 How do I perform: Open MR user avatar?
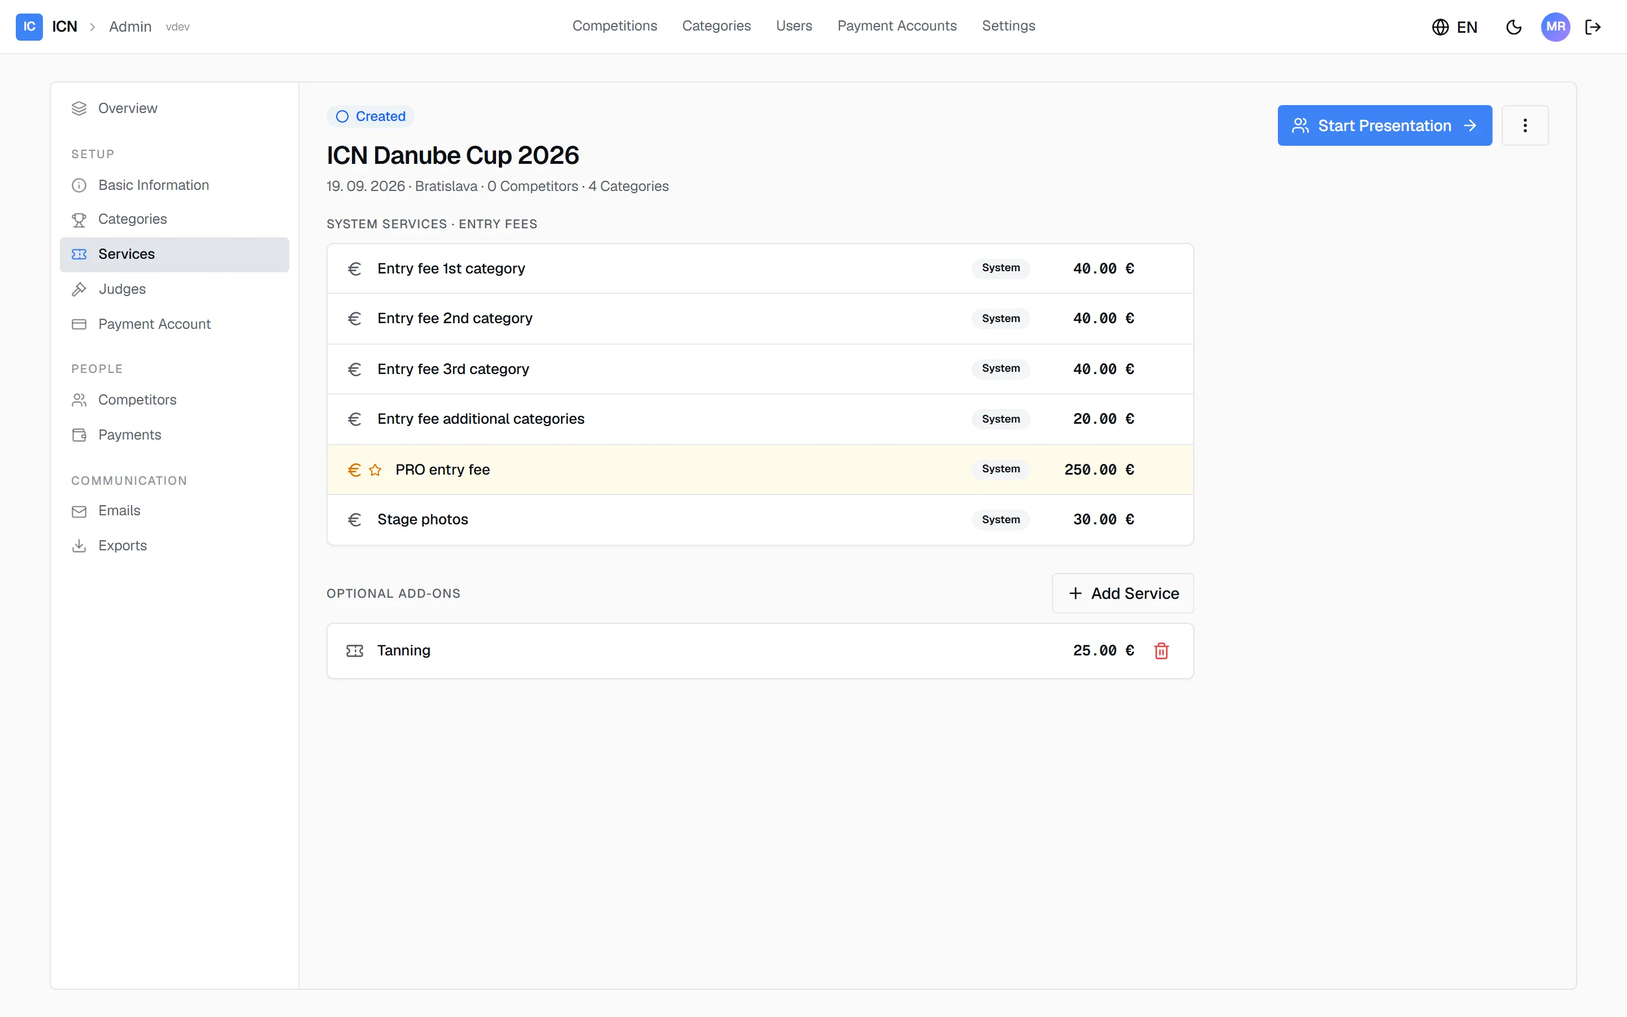(1555, 27)
